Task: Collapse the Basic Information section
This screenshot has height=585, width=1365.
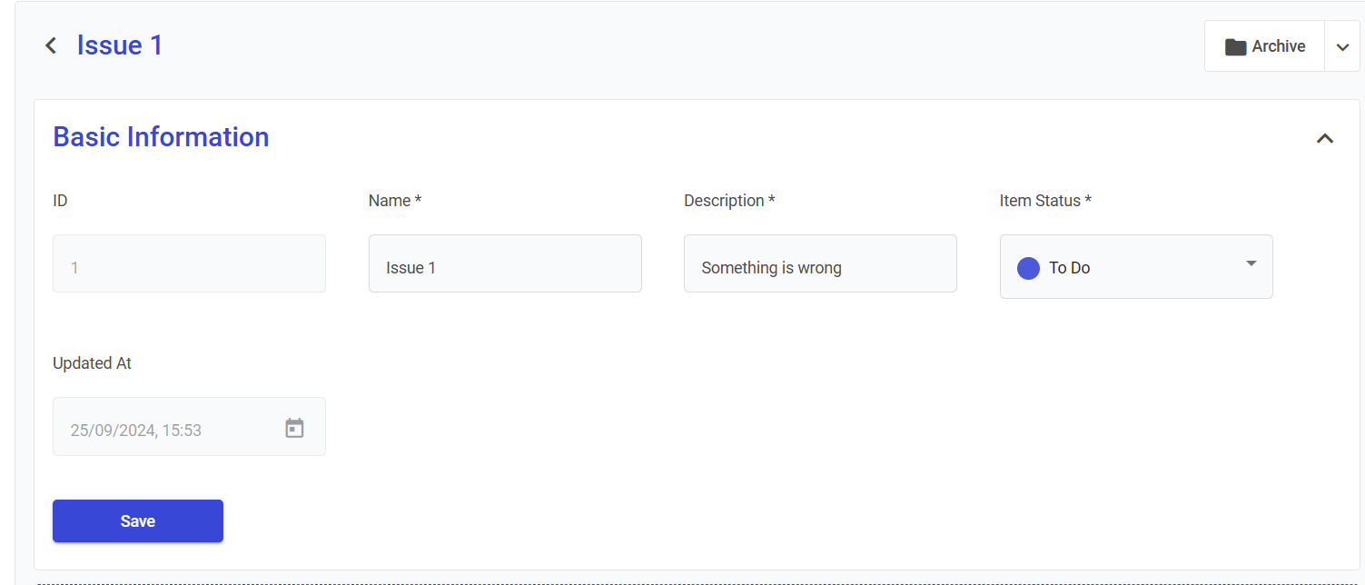Action: click(1325, 138)
